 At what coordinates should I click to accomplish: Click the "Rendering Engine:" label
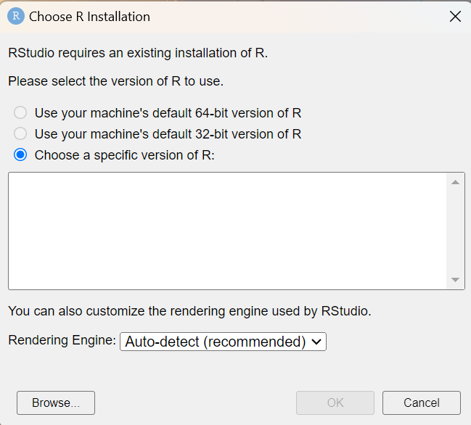coord(62,340)
